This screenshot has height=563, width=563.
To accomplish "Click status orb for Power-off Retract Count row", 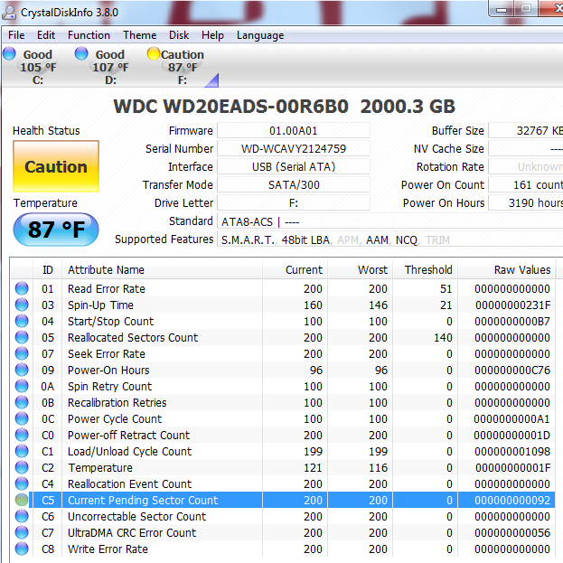I will (x=22, y=435).
